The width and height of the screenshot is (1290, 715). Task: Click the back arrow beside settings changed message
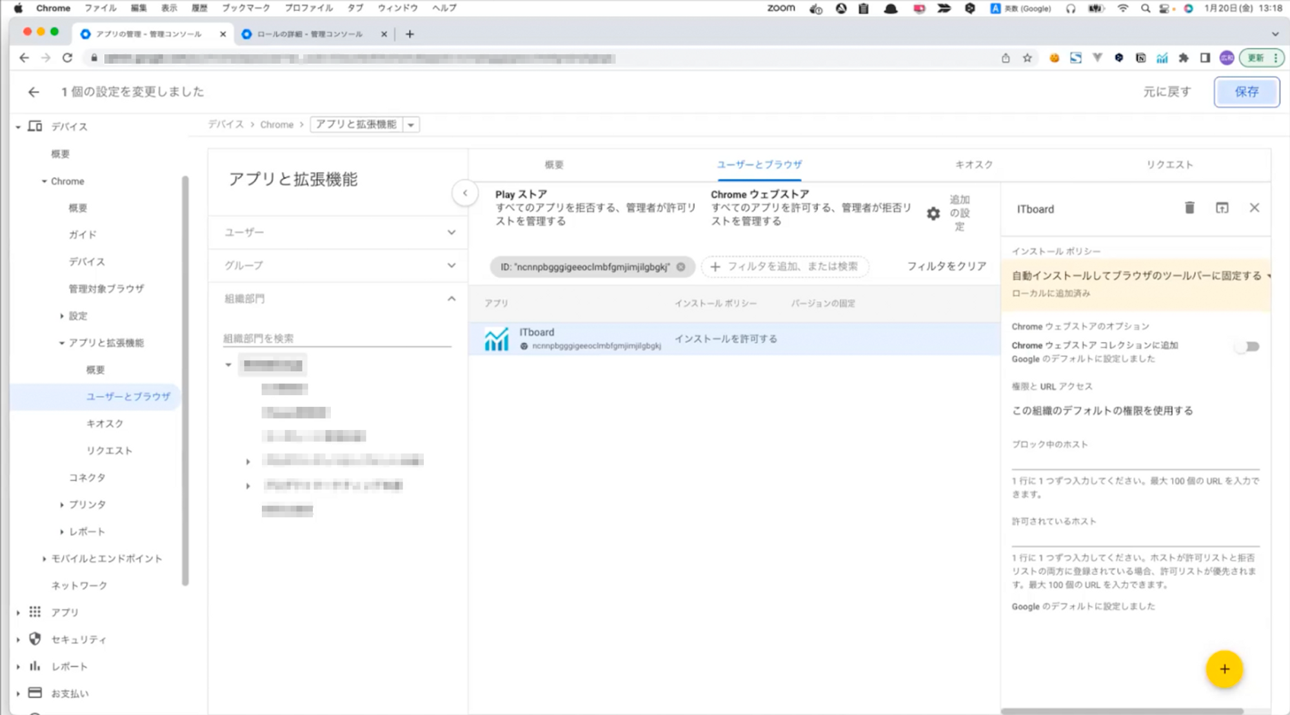(34, 92)
